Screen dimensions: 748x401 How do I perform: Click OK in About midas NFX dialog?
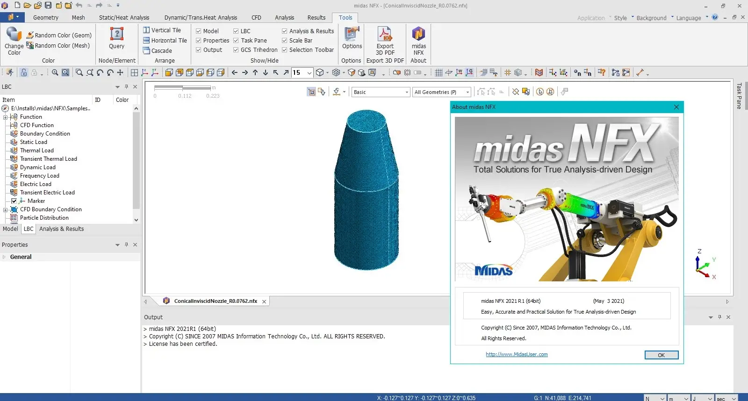pos(661,355)
